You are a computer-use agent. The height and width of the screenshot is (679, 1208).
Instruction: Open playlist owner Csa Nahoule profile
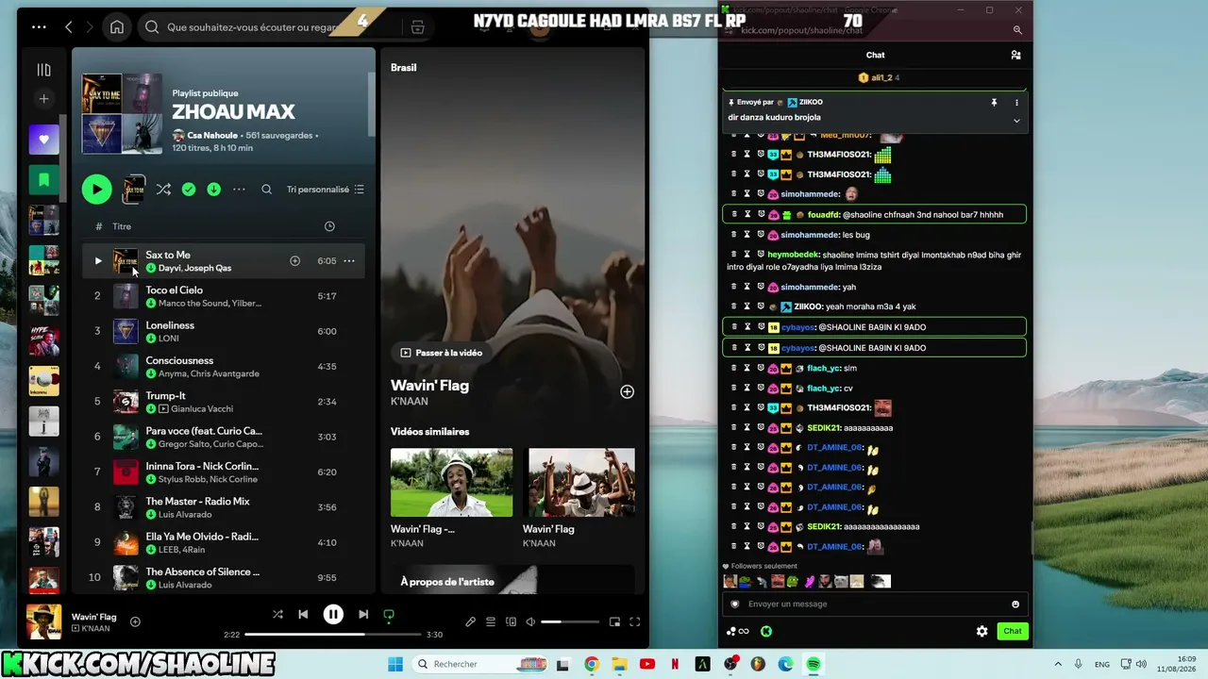tap(212, 136)
